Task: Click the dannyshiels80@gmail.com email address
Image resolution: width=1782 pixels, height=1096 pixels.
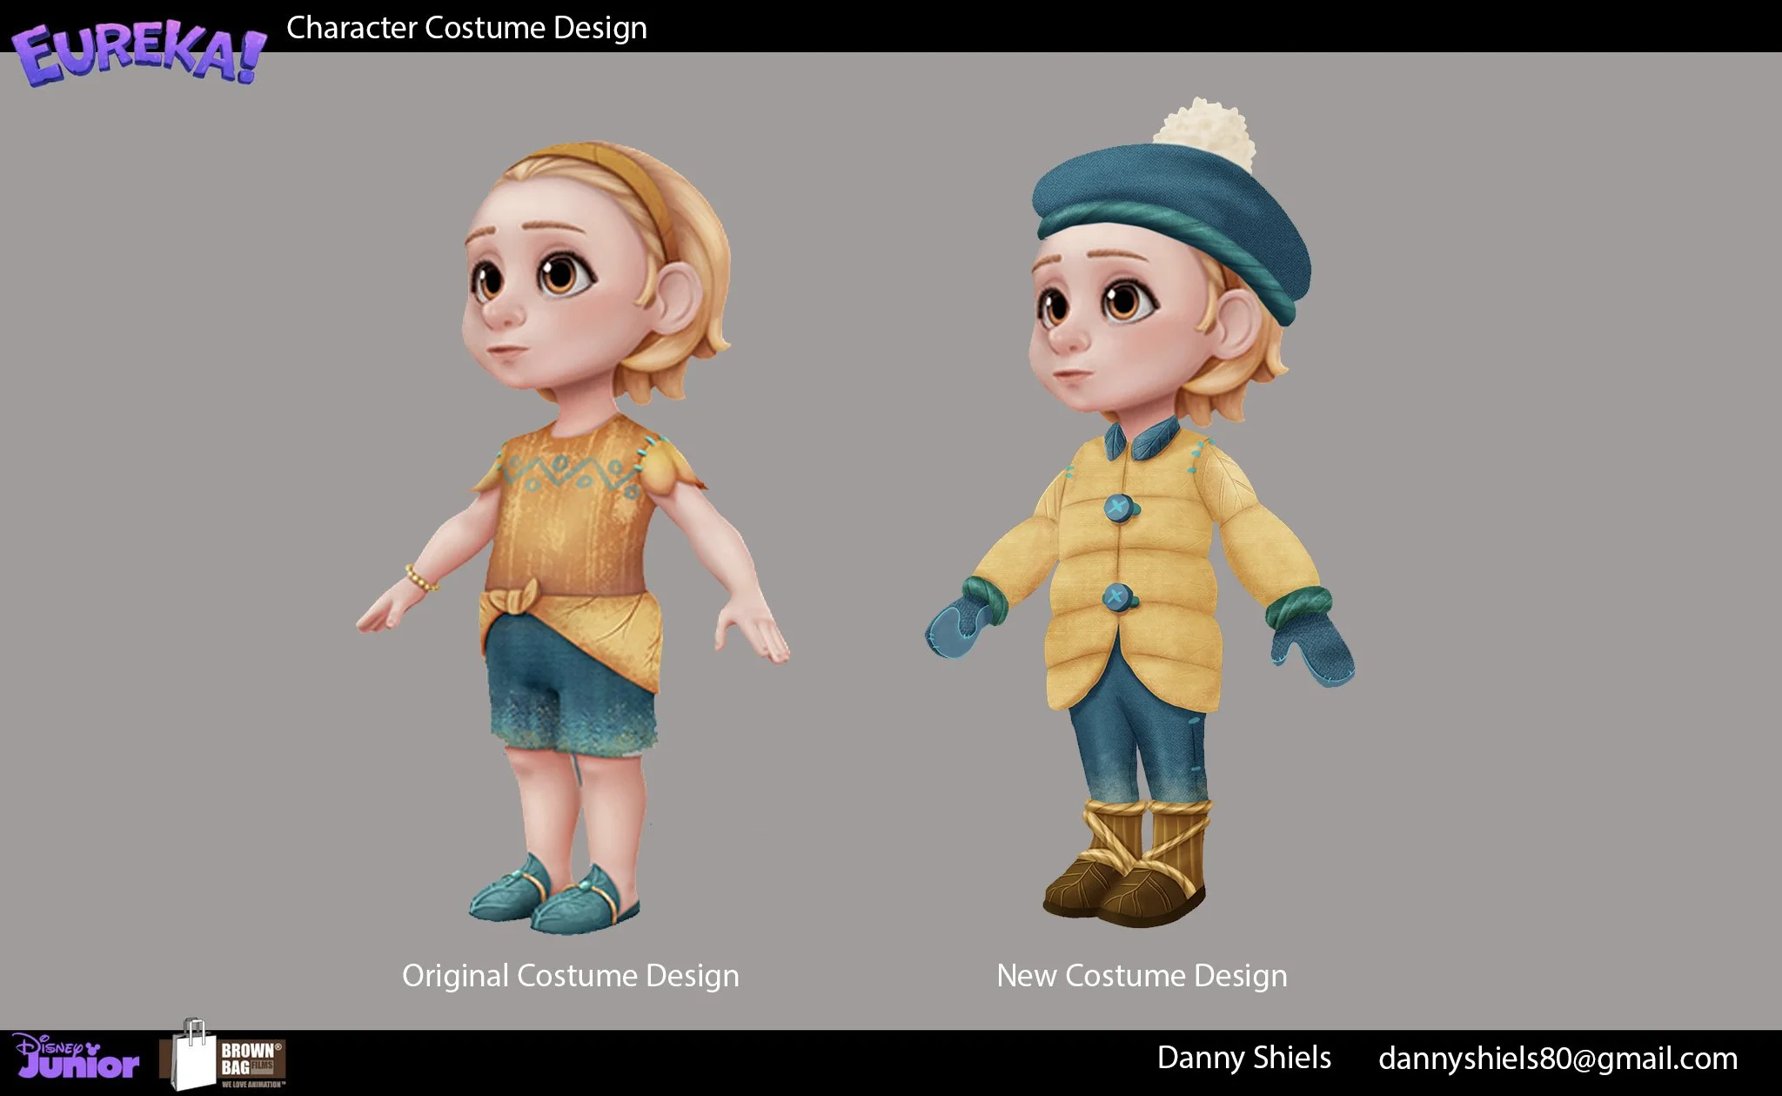Action: (x=1558, y=1059)
